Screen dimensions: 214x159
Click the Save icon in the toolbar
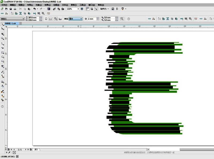pos(10,9)
